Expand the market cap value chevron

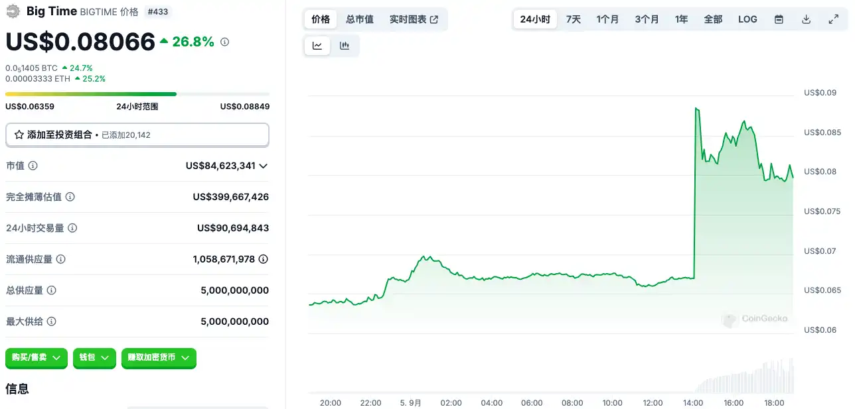[x=264, y=166]
